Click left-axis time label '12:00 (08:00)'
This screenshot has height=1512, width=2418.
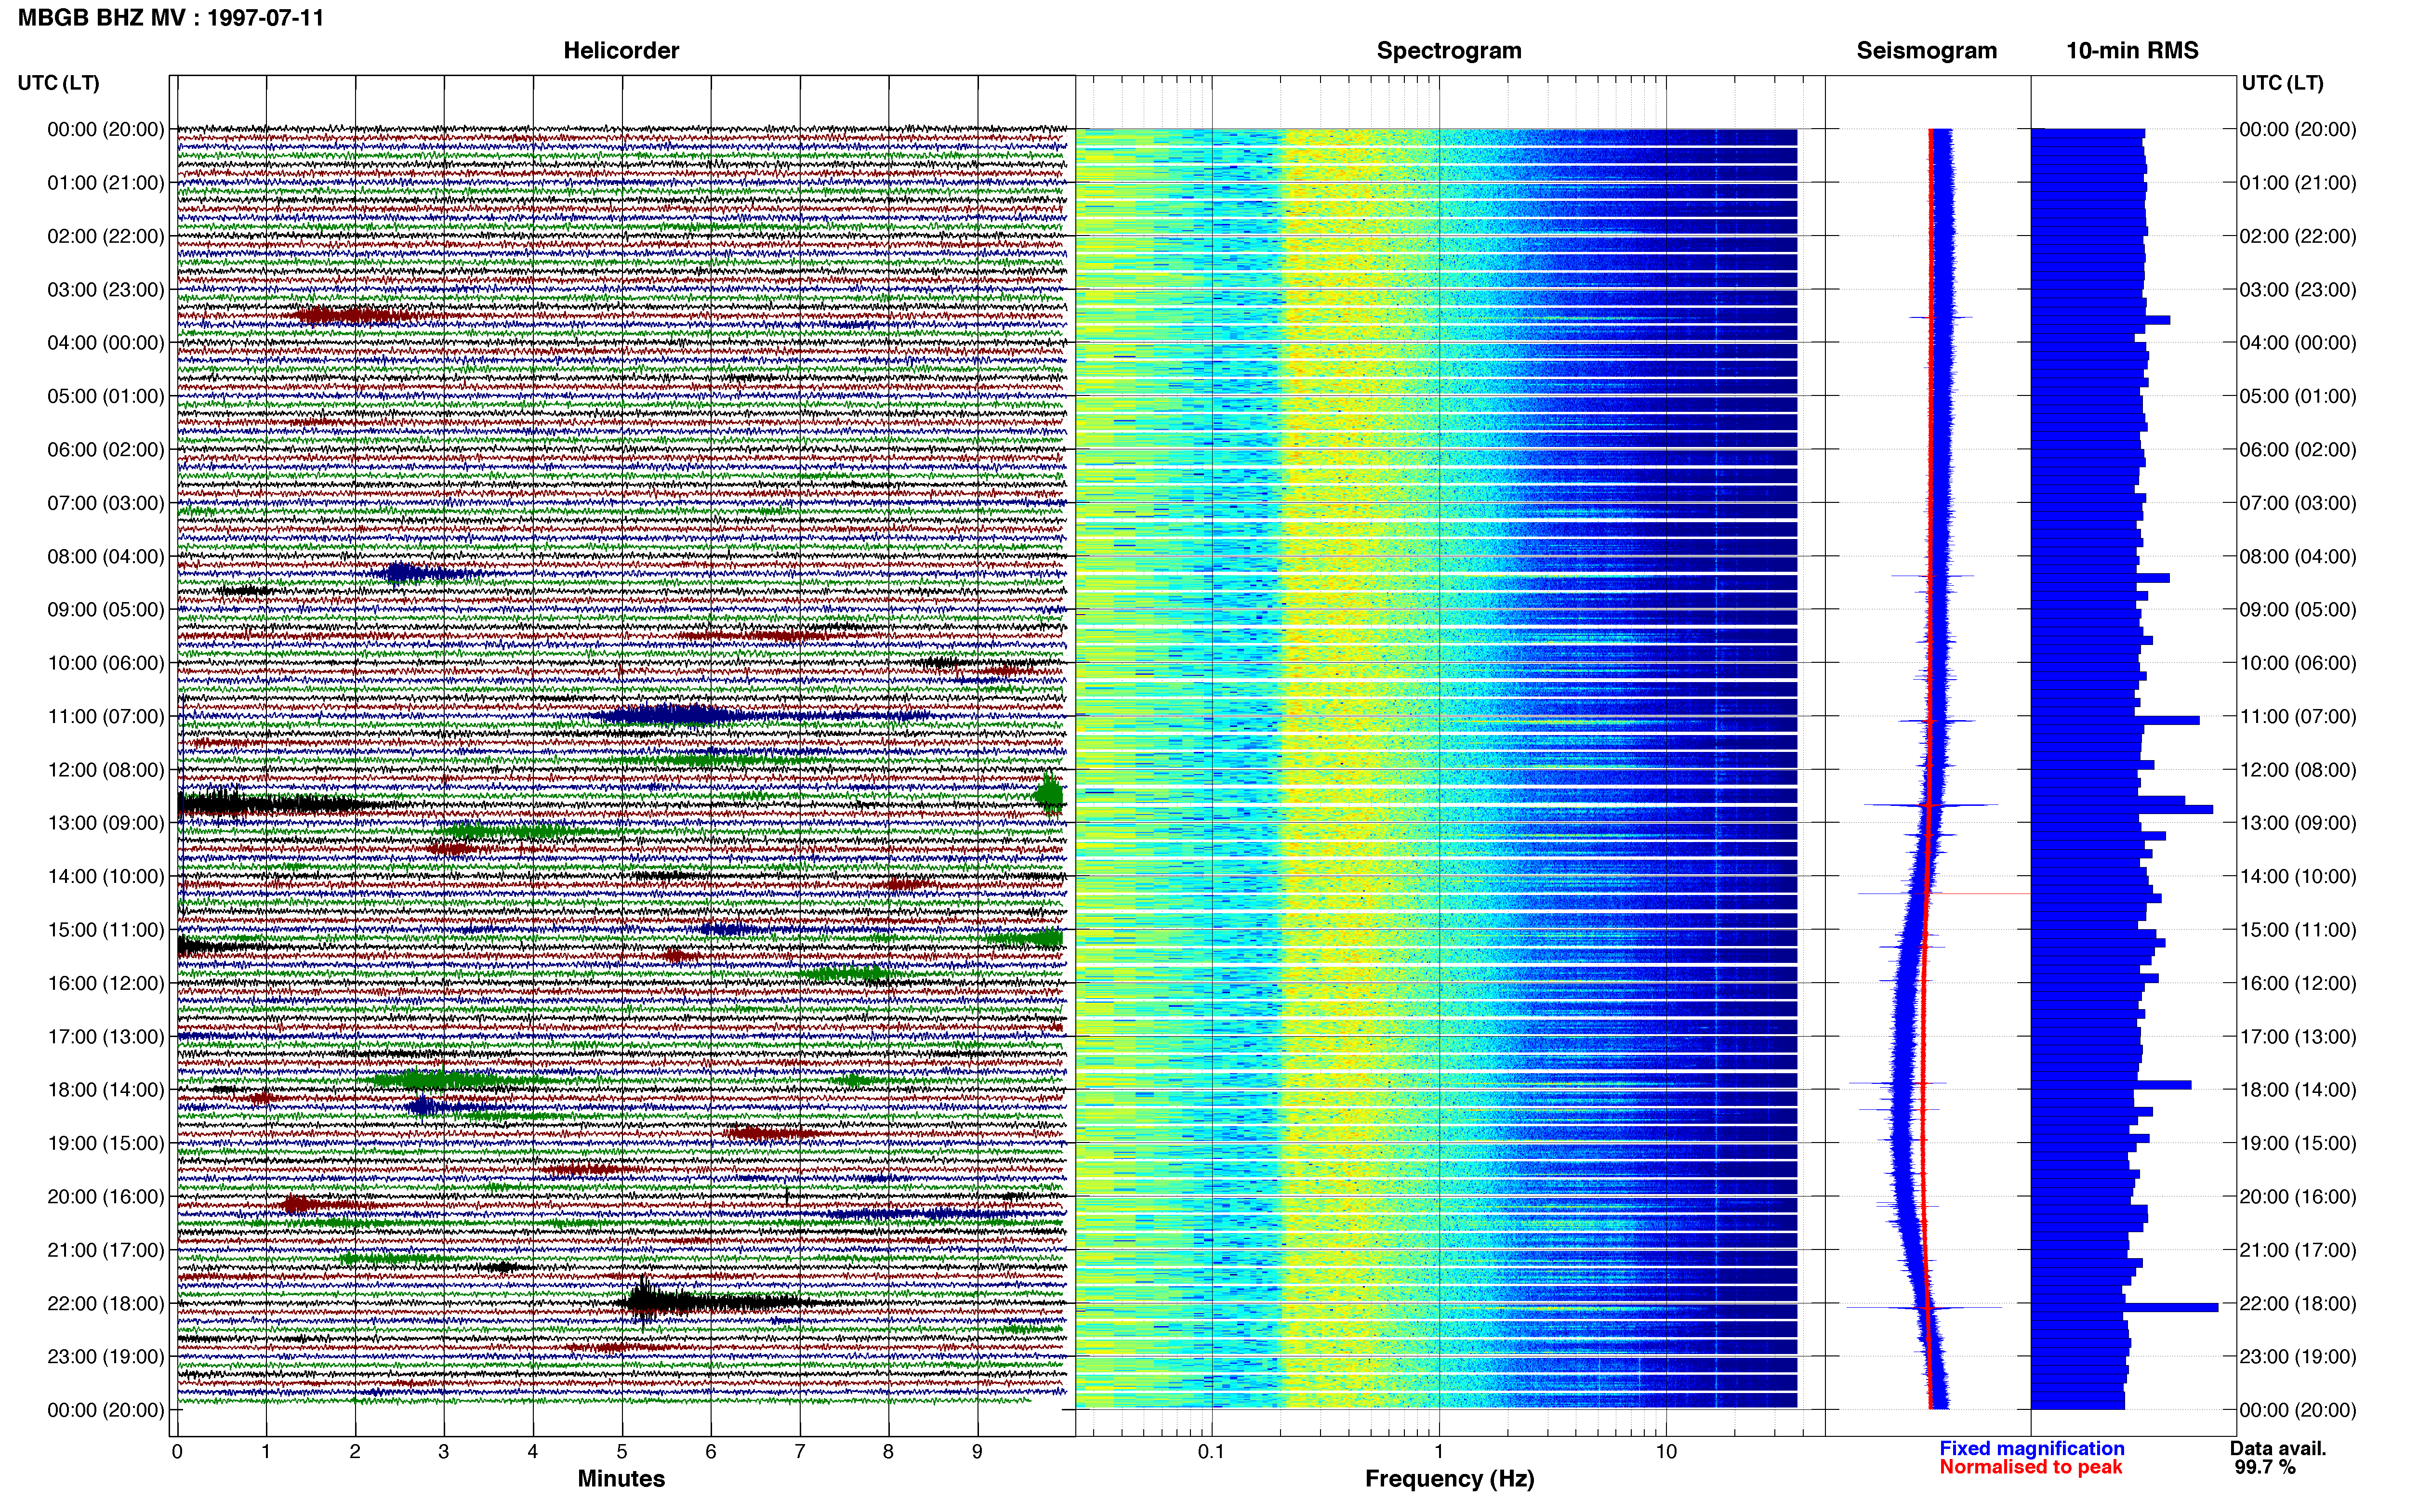106,770
